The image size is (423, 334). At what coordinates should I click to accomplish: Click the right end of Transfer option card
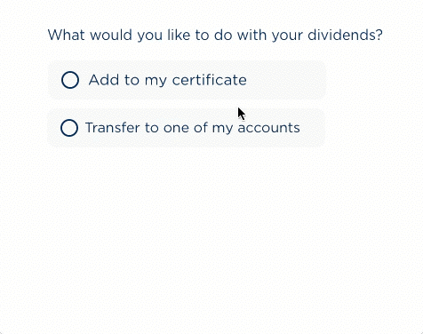[315, 128]
